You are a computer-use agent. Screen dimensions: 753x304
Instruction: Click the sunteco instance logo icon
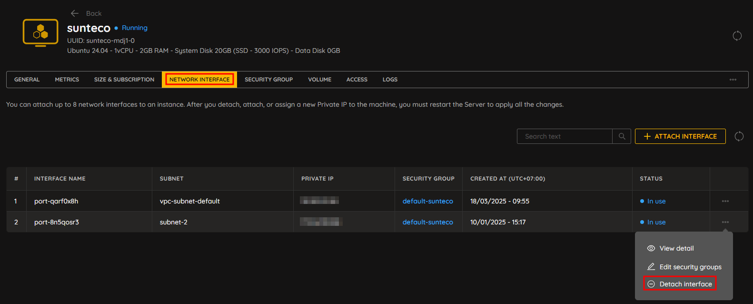[40, 33]
